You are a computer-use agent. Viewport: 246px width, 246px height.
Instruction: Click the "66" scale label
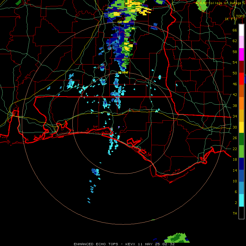pos(235,30)
